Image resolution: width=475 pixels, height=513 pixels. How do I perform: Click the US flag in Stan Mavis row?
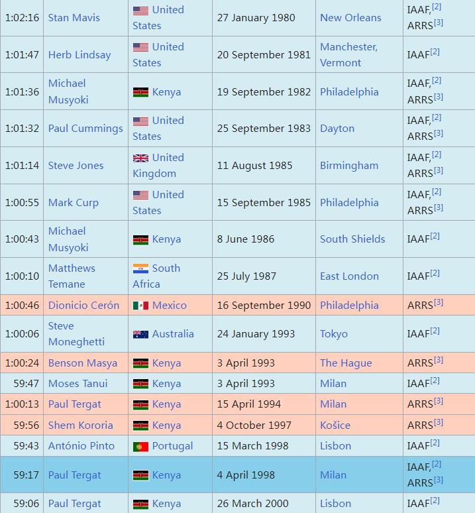(140, 11)
